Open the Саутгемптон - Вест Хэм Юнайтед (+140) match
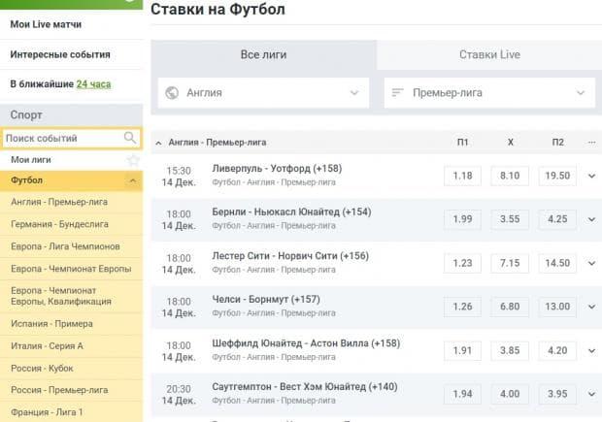This screenshot has width=602, height=422. [x=305, y=387]
